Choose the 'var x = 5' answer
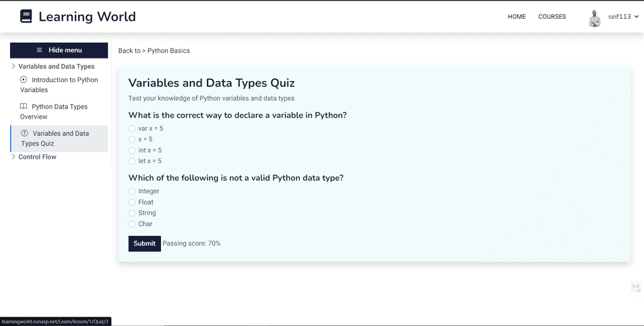The image size is (644, 326). pos(131,129)
